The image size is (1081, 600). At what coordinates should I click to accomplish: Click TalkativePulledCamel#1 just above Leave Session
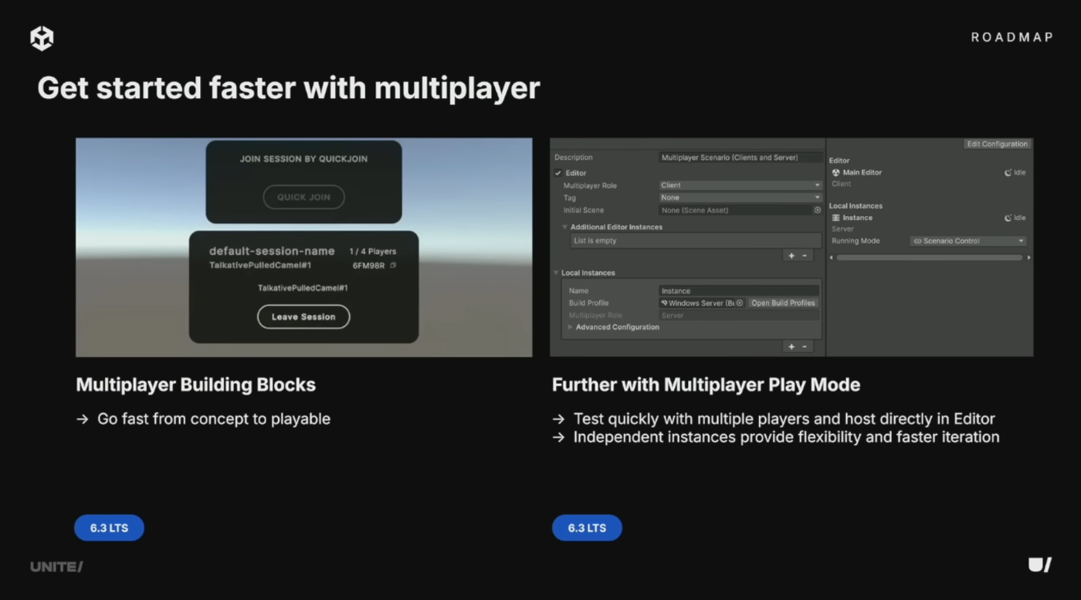303,288
